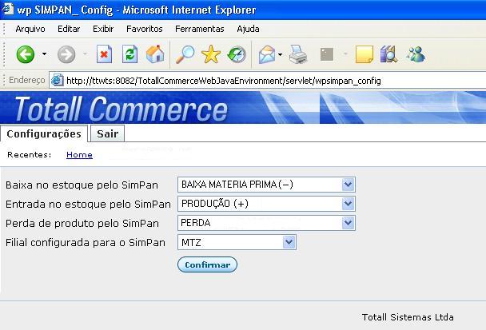Click the Totall Sistemas Ltda footer text
Viewport: 486px width, 330px height.
408,317
